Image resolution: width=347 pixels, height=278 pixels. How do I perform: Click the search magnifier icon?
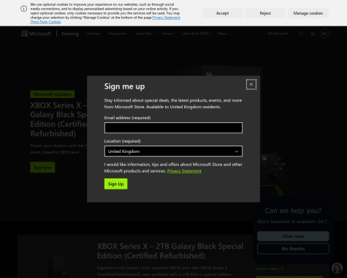pos(301,34)
